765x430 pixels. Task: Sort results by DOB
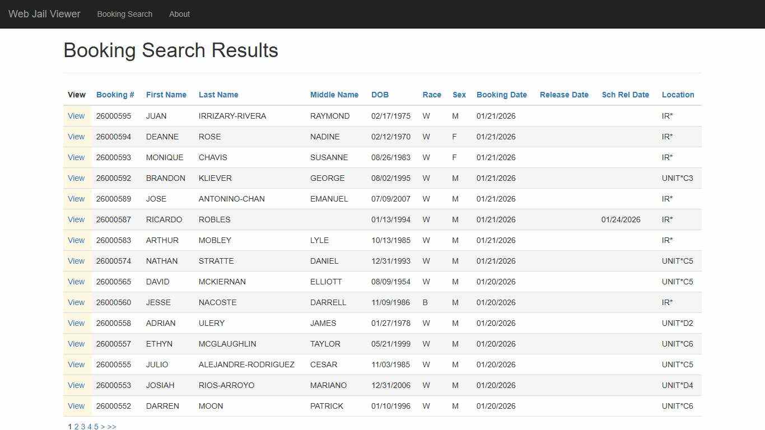click(x=380, y=95)
